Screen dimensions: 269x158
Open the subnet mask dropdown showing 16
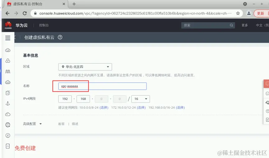[141, 99]
